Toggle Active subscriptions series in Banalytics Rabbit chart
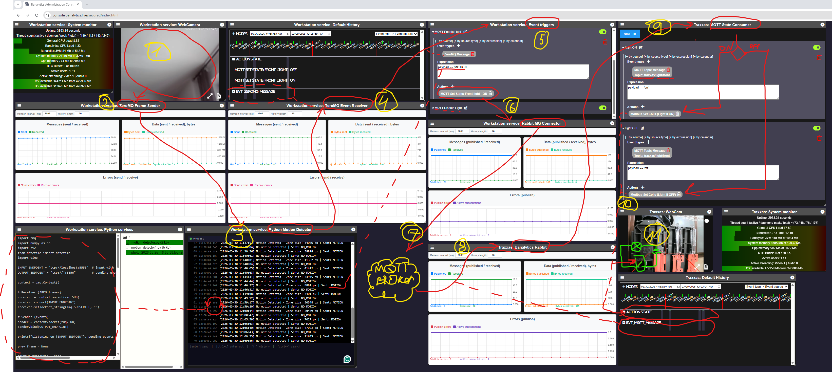Image resolution: width=832 pixels, height=372 pixels. click(x=467, y=327)
